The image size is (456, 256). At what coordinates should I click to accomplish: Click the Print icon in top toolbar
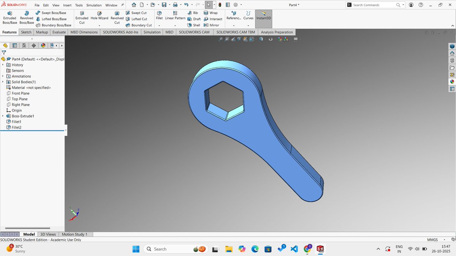[175, 5]
